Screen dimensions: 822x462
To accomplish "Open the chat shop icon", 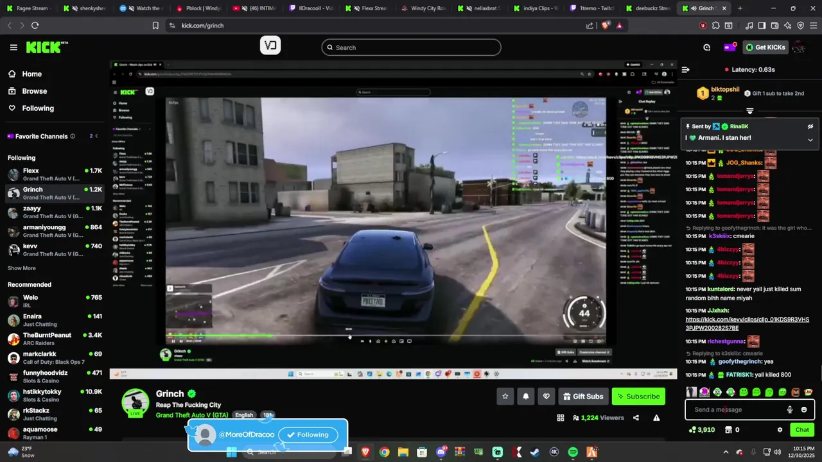I will click(729, 430).
